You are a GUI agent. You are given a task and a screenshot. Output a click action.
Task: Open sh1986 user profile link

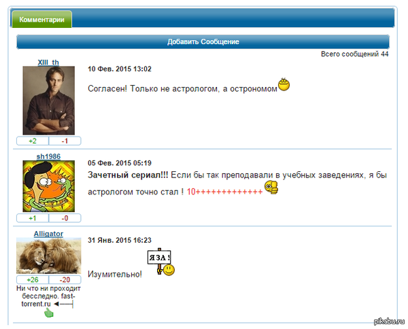[48, 156]
